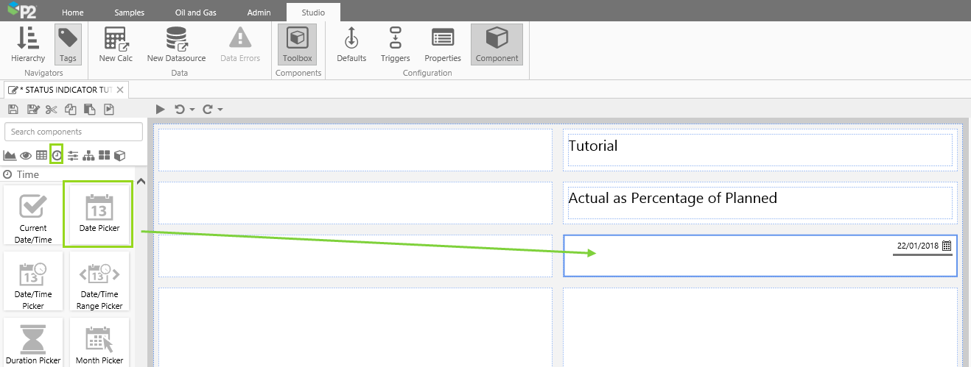This screenshot has width=971, height=367.
Task: Undo the last action
Action: (x=179, y=110)
